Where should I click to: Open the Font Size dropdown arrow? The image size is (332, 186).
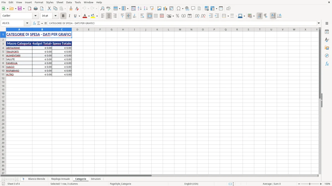[55, 16]
